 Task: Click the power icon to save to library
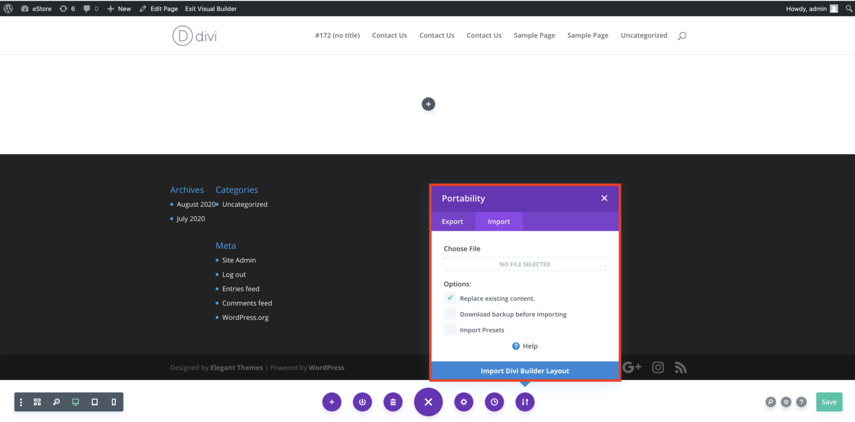tap(362, 402)
